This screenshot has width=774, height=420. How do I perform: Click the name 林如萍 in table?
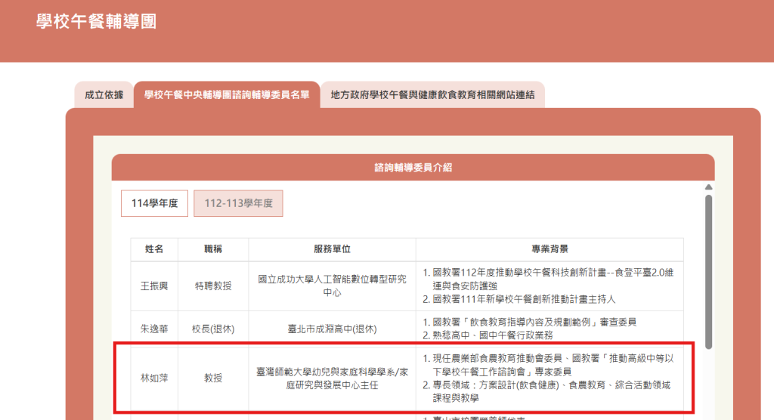tap(154, 378)
